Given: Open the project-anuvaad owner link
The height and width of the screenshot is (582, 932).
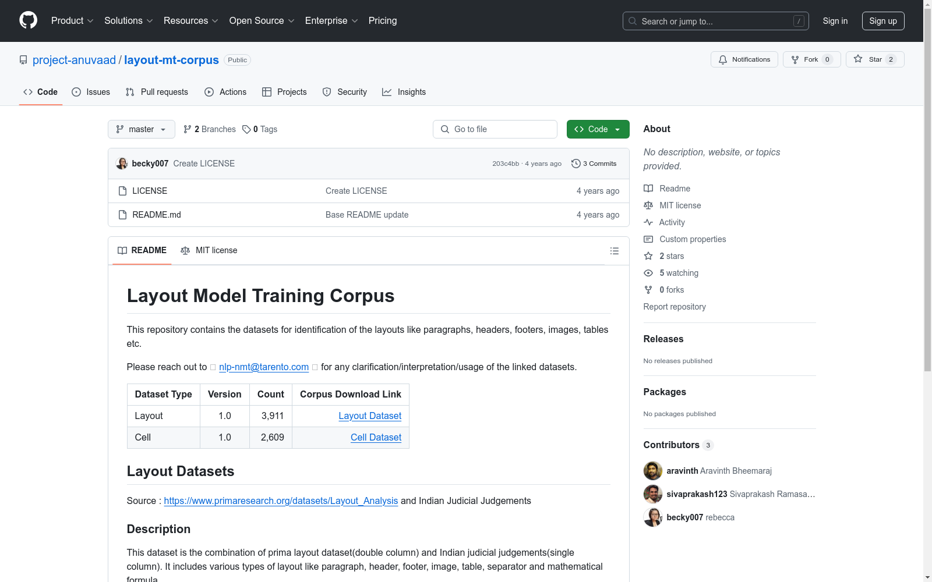Looking at the screenshot, I should [x=74, y=60].
